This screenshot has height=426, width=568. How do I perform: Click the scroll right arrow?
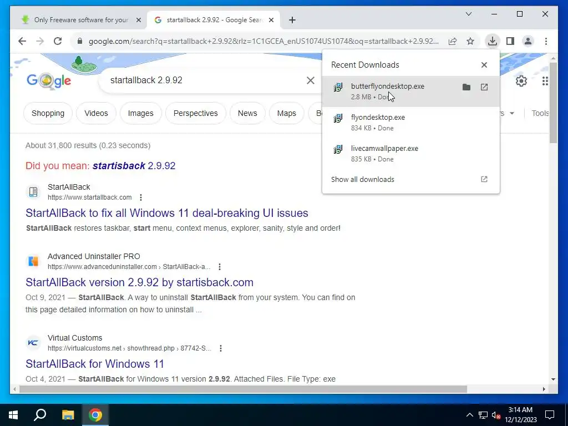pyautogui.click(x=544, y=389)
